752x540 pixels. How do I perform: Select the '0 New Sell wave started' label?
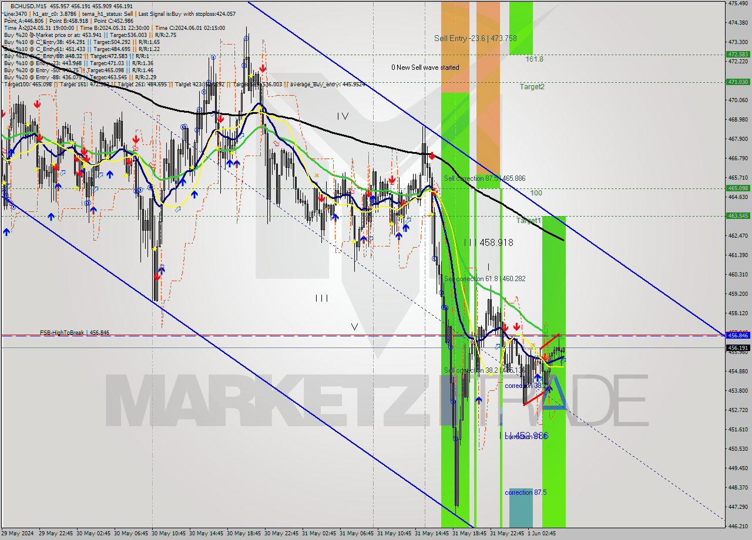(425, 67)
